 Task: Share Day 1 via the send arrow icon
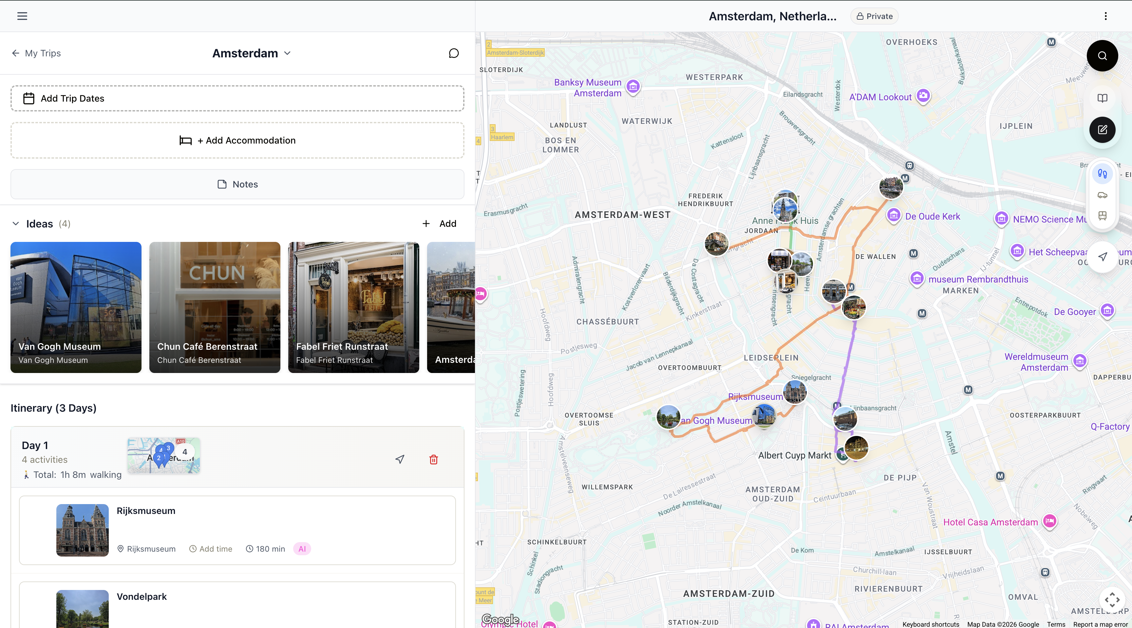pos(400,459)
